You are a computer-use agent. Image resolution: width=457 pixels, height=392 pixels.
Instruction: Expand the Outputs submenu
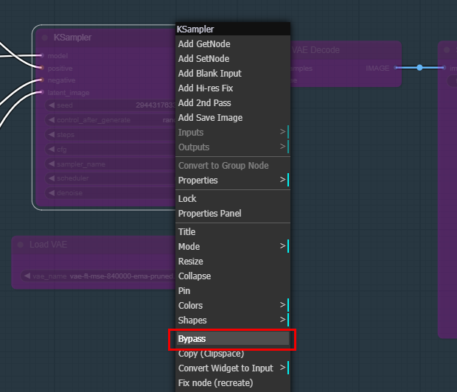[x=233, y=147]
